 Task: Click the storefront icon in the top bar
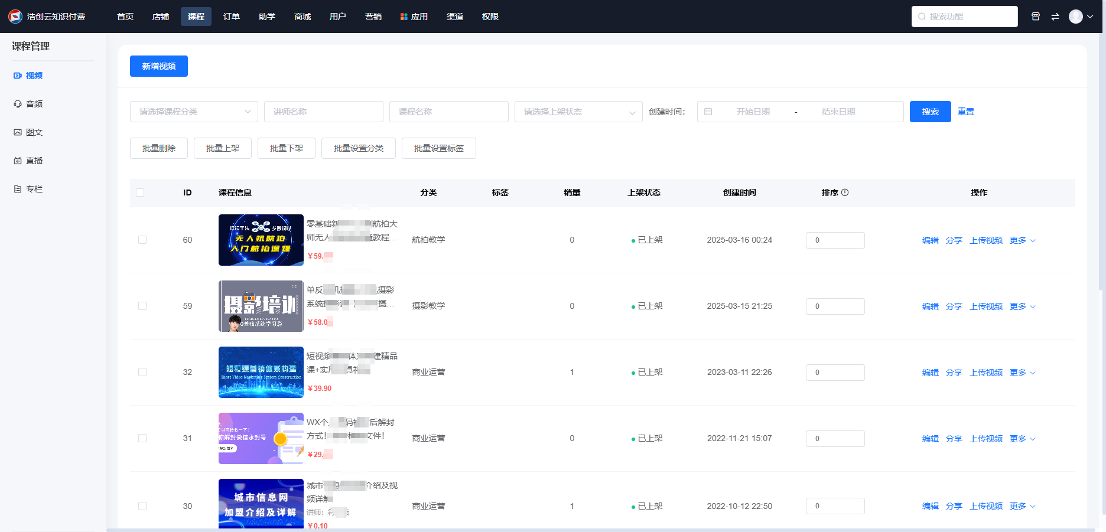tap(1036, 17)
